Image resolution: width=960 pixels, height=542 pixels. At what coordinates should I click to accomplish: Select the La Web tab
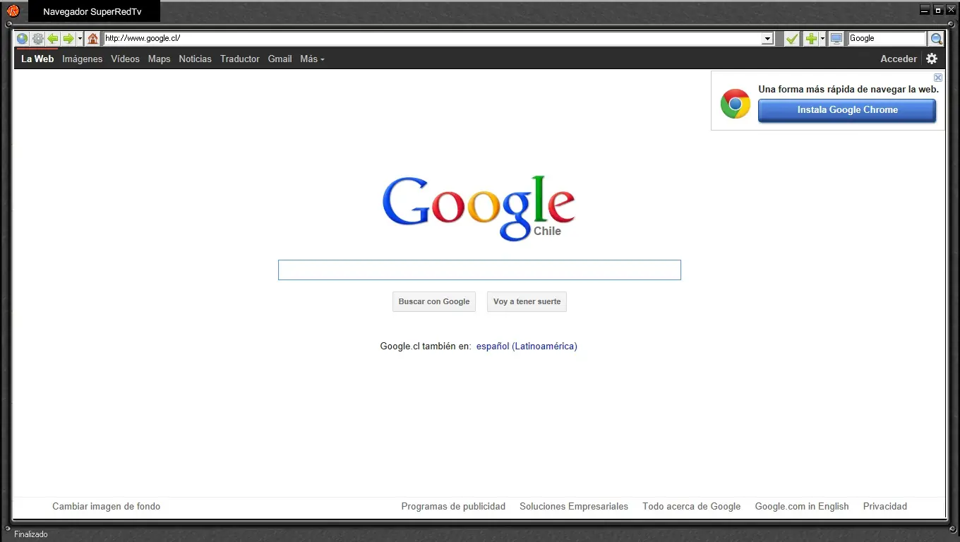37,59
